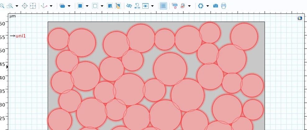Click the COMSOL logo icon in canvas corner
The height and width of the screenshot is (130, 307).
pos(300,18)
